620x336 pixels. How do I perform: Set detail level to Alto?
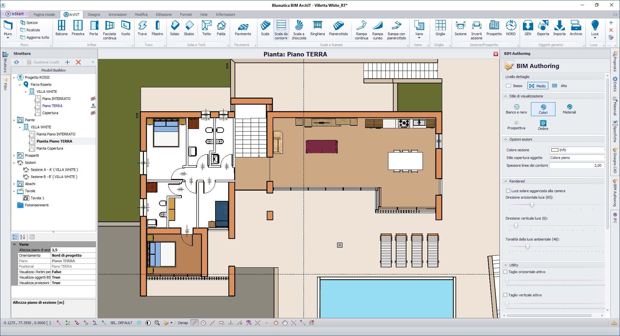tap(560, 86)
